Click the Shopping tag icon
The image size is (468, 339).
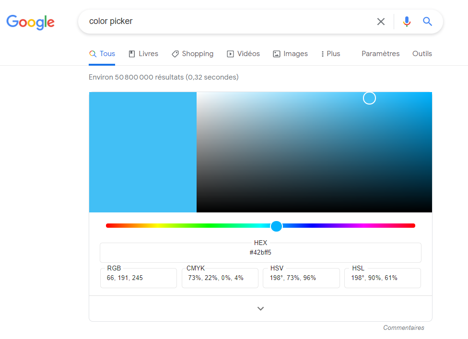pyautogui.click(x=175, y=53)
